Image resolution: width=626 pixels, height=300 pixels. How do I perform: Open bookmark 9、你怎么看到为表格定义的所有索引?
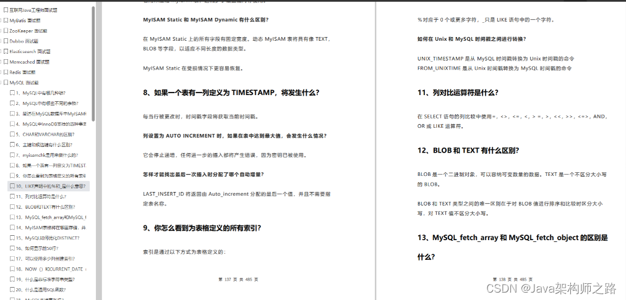click(51, 176)
